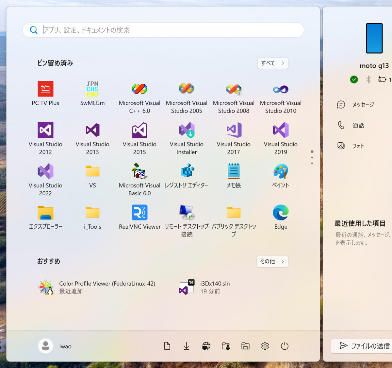Open Downloads folder icon in bottom bar
Image resolution: width=392 pixels, height=368 pixels.
coord(187,346)
